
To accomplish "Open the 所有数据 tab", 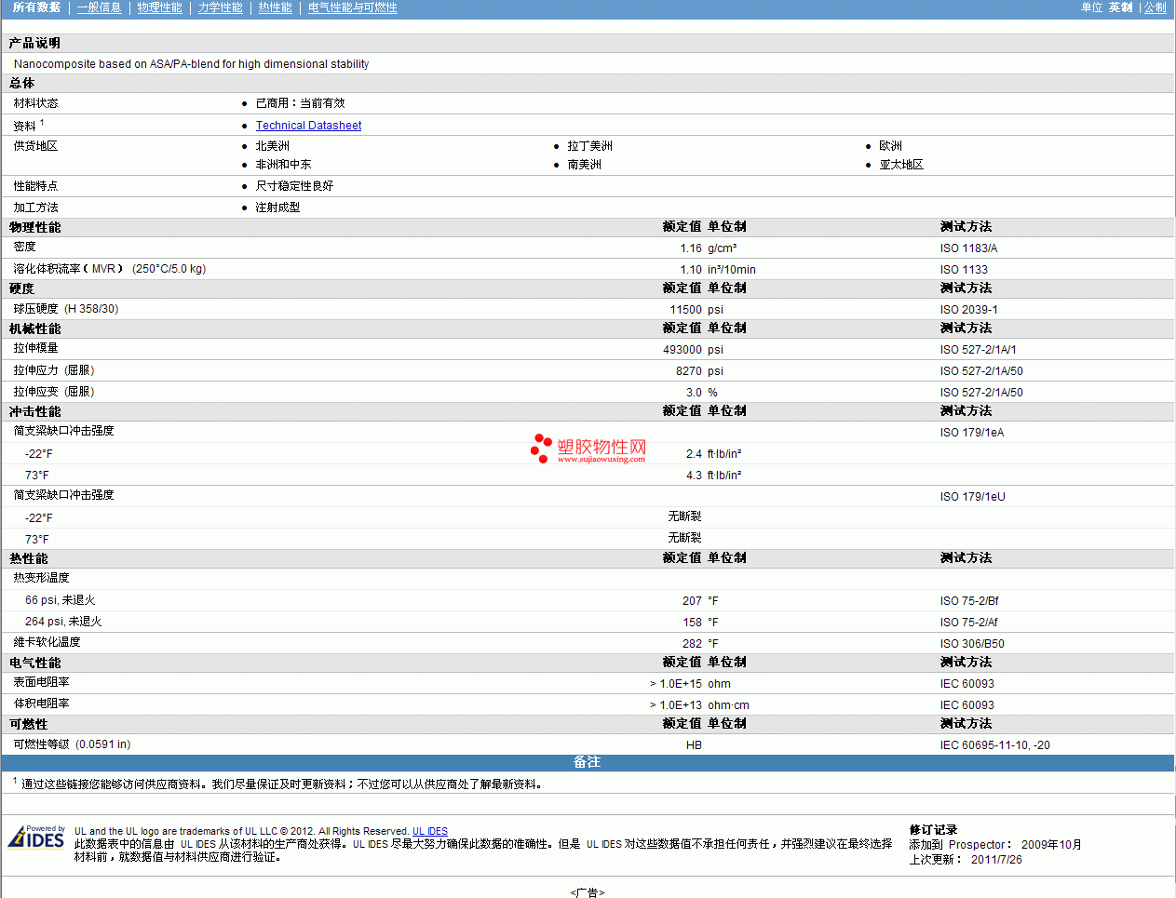I will [x=36, y=7].
